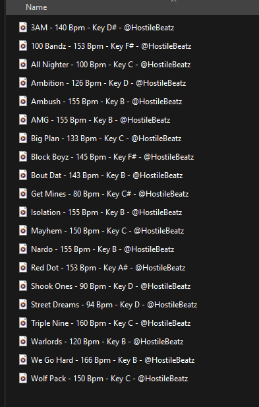
Task: Click the Wolf Pack file icon
Action: 23,378
